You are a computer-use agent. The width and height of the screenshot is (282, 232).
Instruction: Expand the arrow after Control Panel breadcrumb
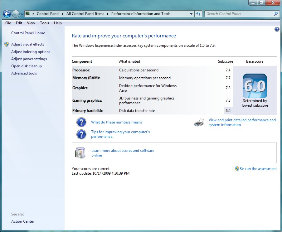pyautogui.click(x=63, y=14)
